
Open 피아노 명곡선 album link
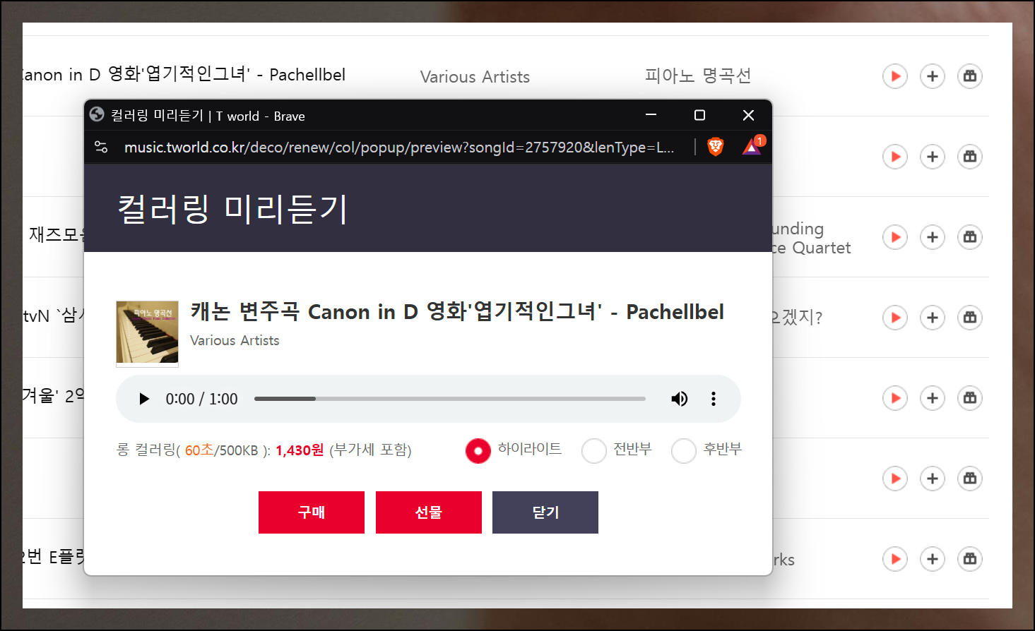pos(698,76)
